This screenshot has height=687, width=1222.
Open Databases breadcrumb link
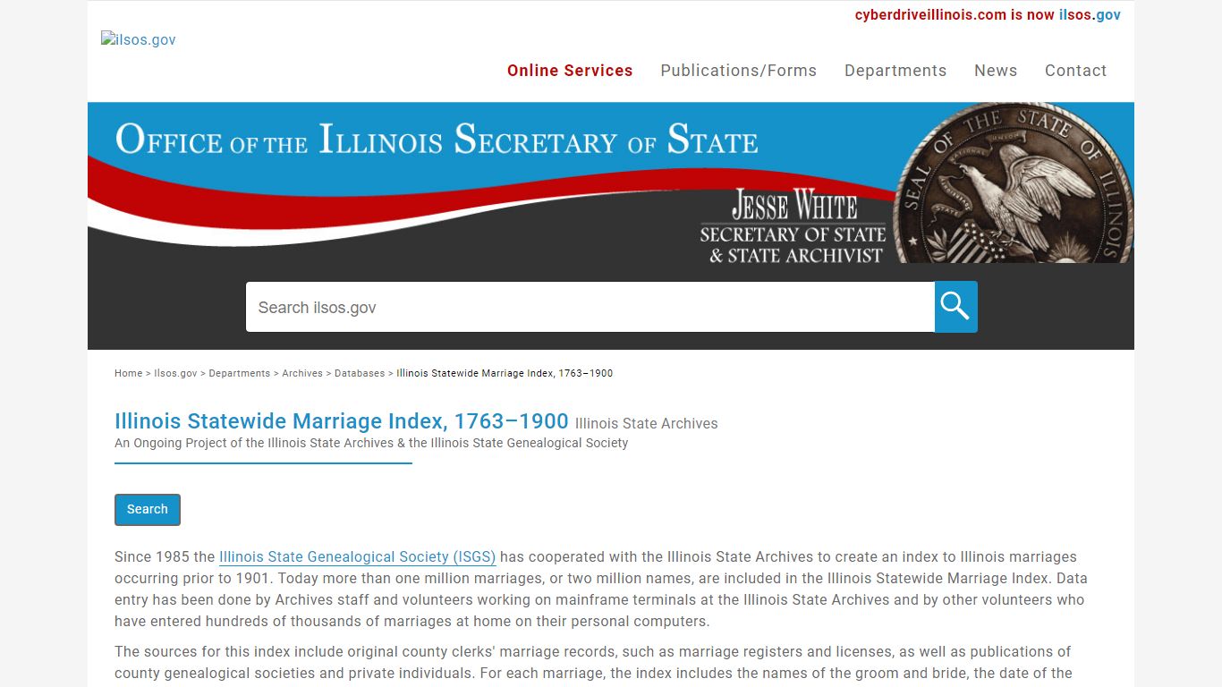click(x=360, y=373)
